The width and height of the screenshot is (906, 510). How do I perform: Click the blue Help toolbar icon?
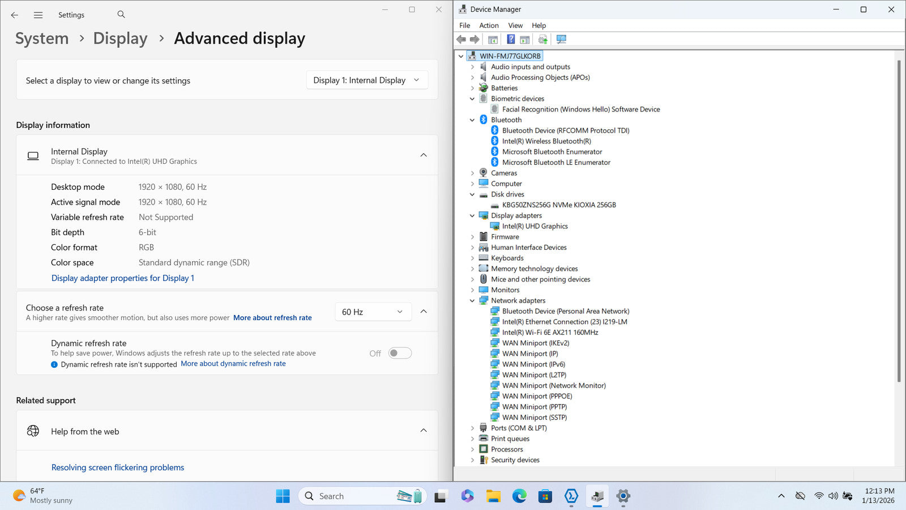(511, 39)
